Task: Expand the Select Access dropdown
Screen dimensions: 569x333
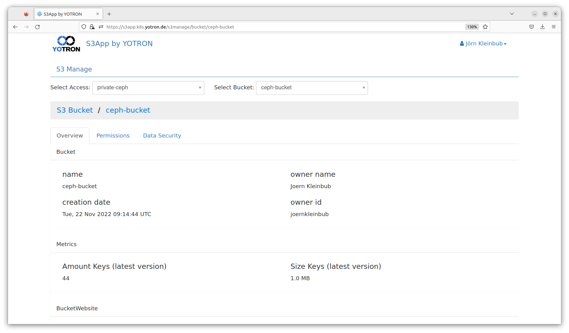Action: point(148,88)
